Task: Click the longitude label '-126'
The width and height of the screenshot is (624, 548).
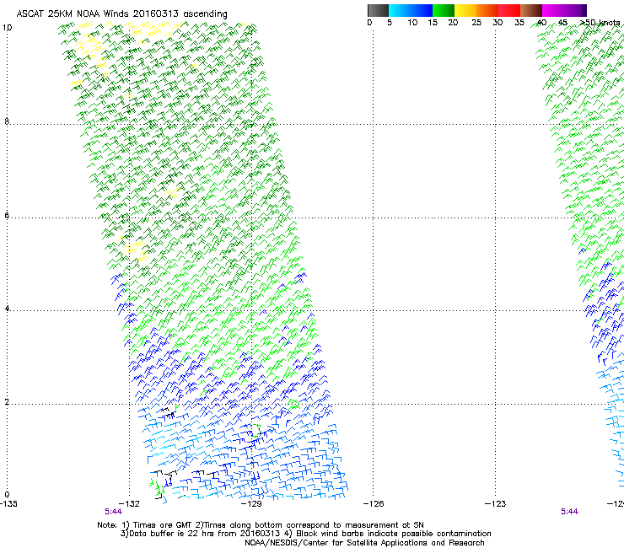Action: click(x=374, y=504)
